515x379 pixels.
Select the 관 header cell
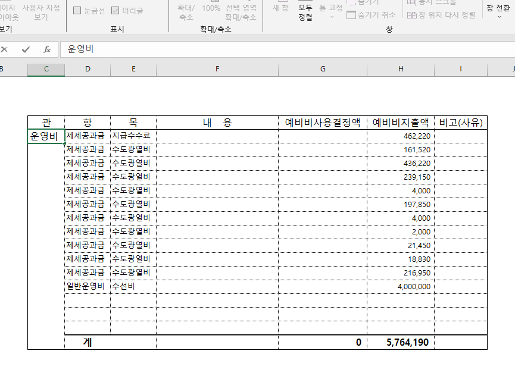click(46, 123)
